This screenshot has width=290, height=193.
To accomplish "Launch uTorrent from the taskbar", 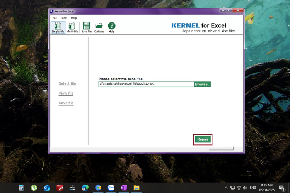I will 34,188.
